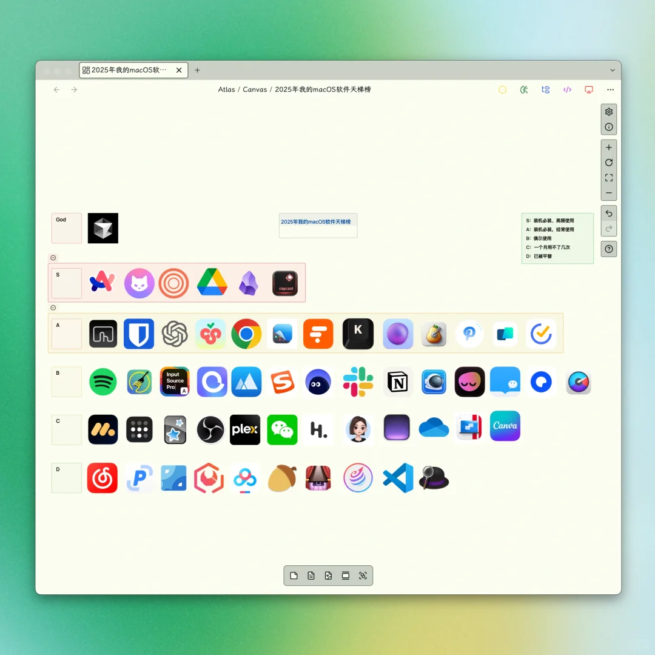Select the legend card with tier descriptions
655x655 pixels.
pos(557,238)
